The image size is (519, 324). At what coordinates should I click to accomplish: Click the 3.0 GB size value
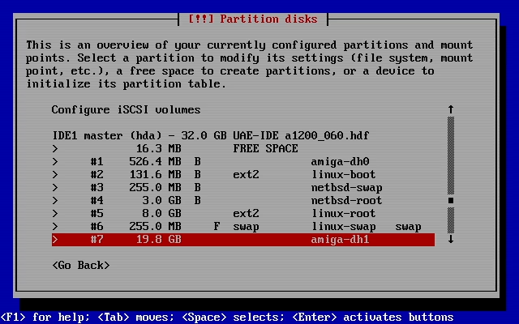(x=162, y=200)
